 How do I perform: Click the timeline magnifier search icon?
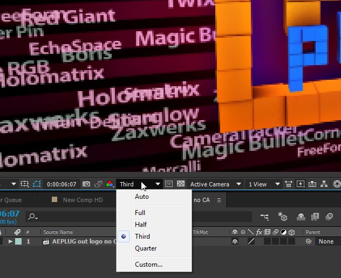pyautogui.click(x=32, y=217)
